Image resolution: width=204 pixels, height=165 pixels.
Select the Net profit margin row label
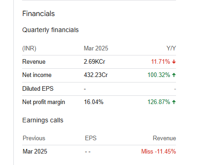44,102
